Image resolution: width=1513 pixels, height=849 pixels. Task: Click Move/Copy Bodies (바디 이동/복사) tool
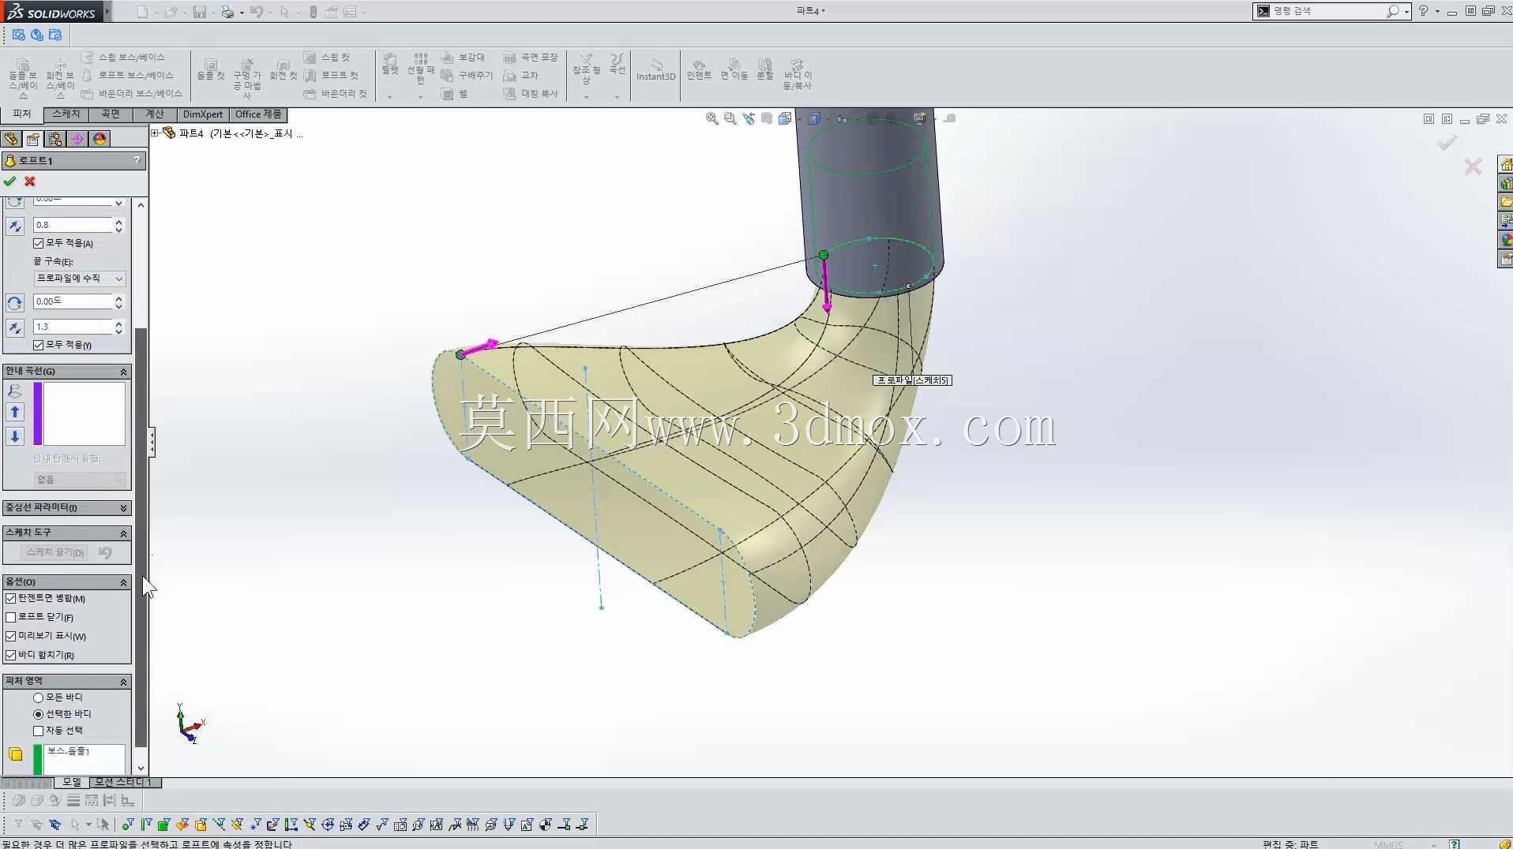798,73
